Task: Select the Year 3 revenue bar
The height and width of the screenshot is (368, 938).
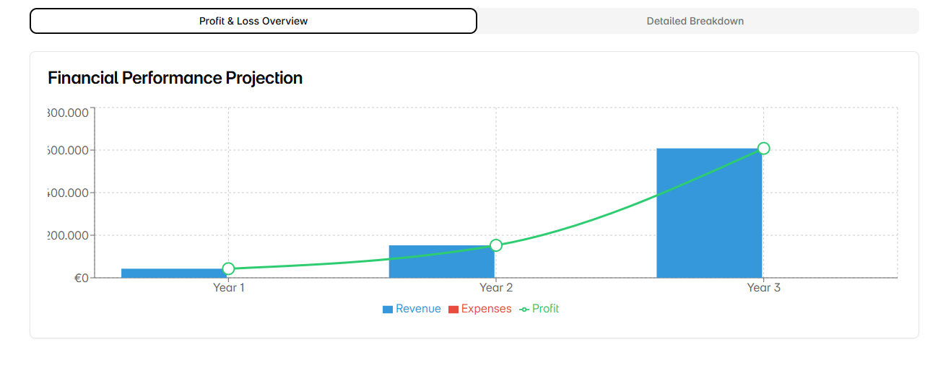Action: [x=709, y=213]
